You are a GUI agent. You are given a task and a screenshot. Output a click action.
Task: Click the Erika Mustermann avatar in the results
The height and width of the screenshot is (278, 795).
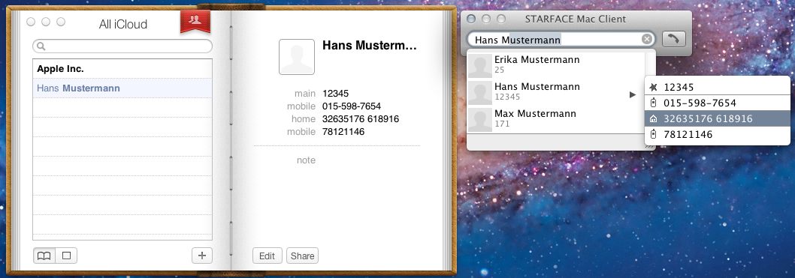point(479,65)
